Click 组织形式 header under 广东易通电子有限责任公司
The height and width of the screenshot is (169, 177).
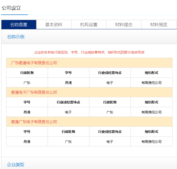point(151,73)
